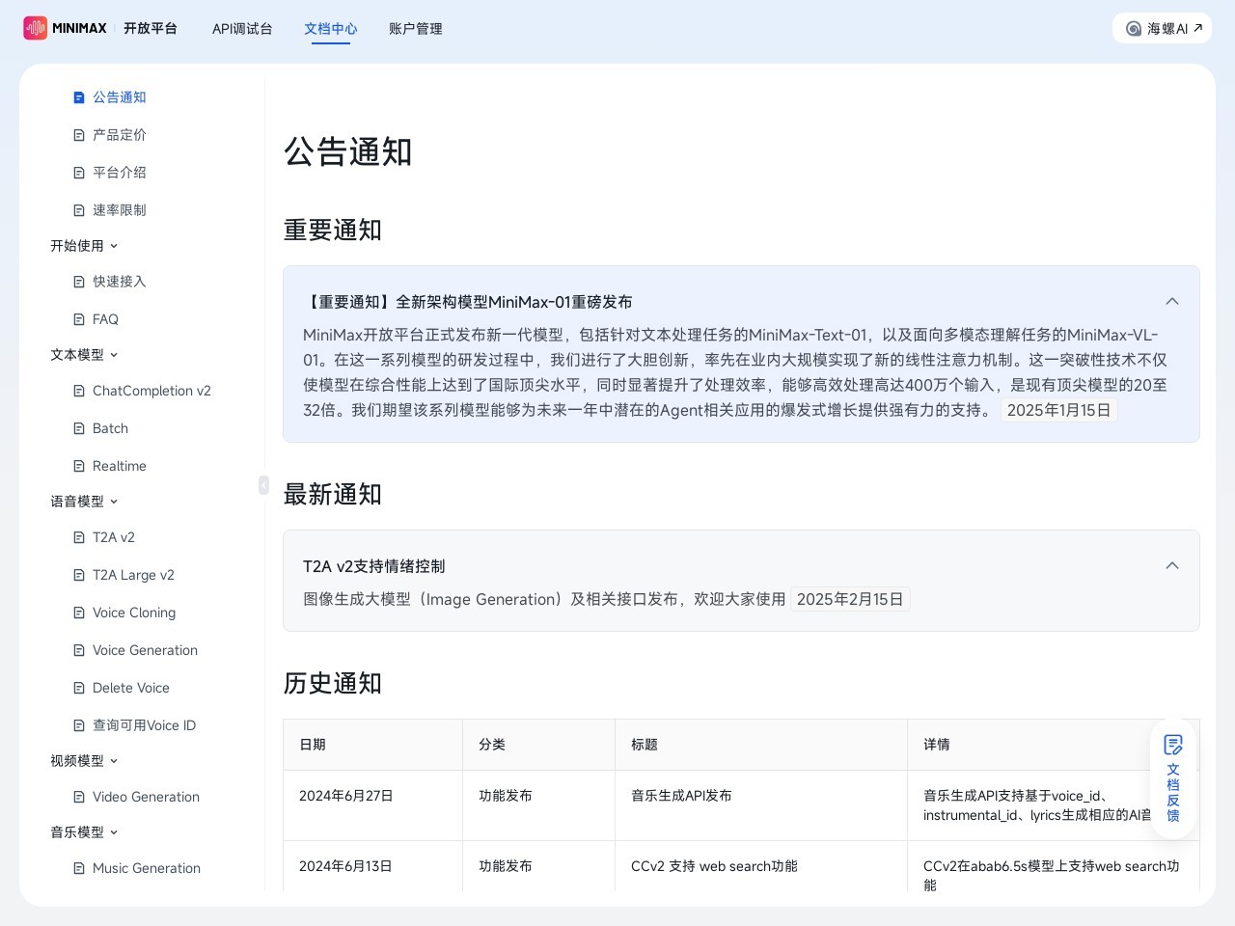
Task: Click the document icon beside Video Generation
Action: click(79, 797)
